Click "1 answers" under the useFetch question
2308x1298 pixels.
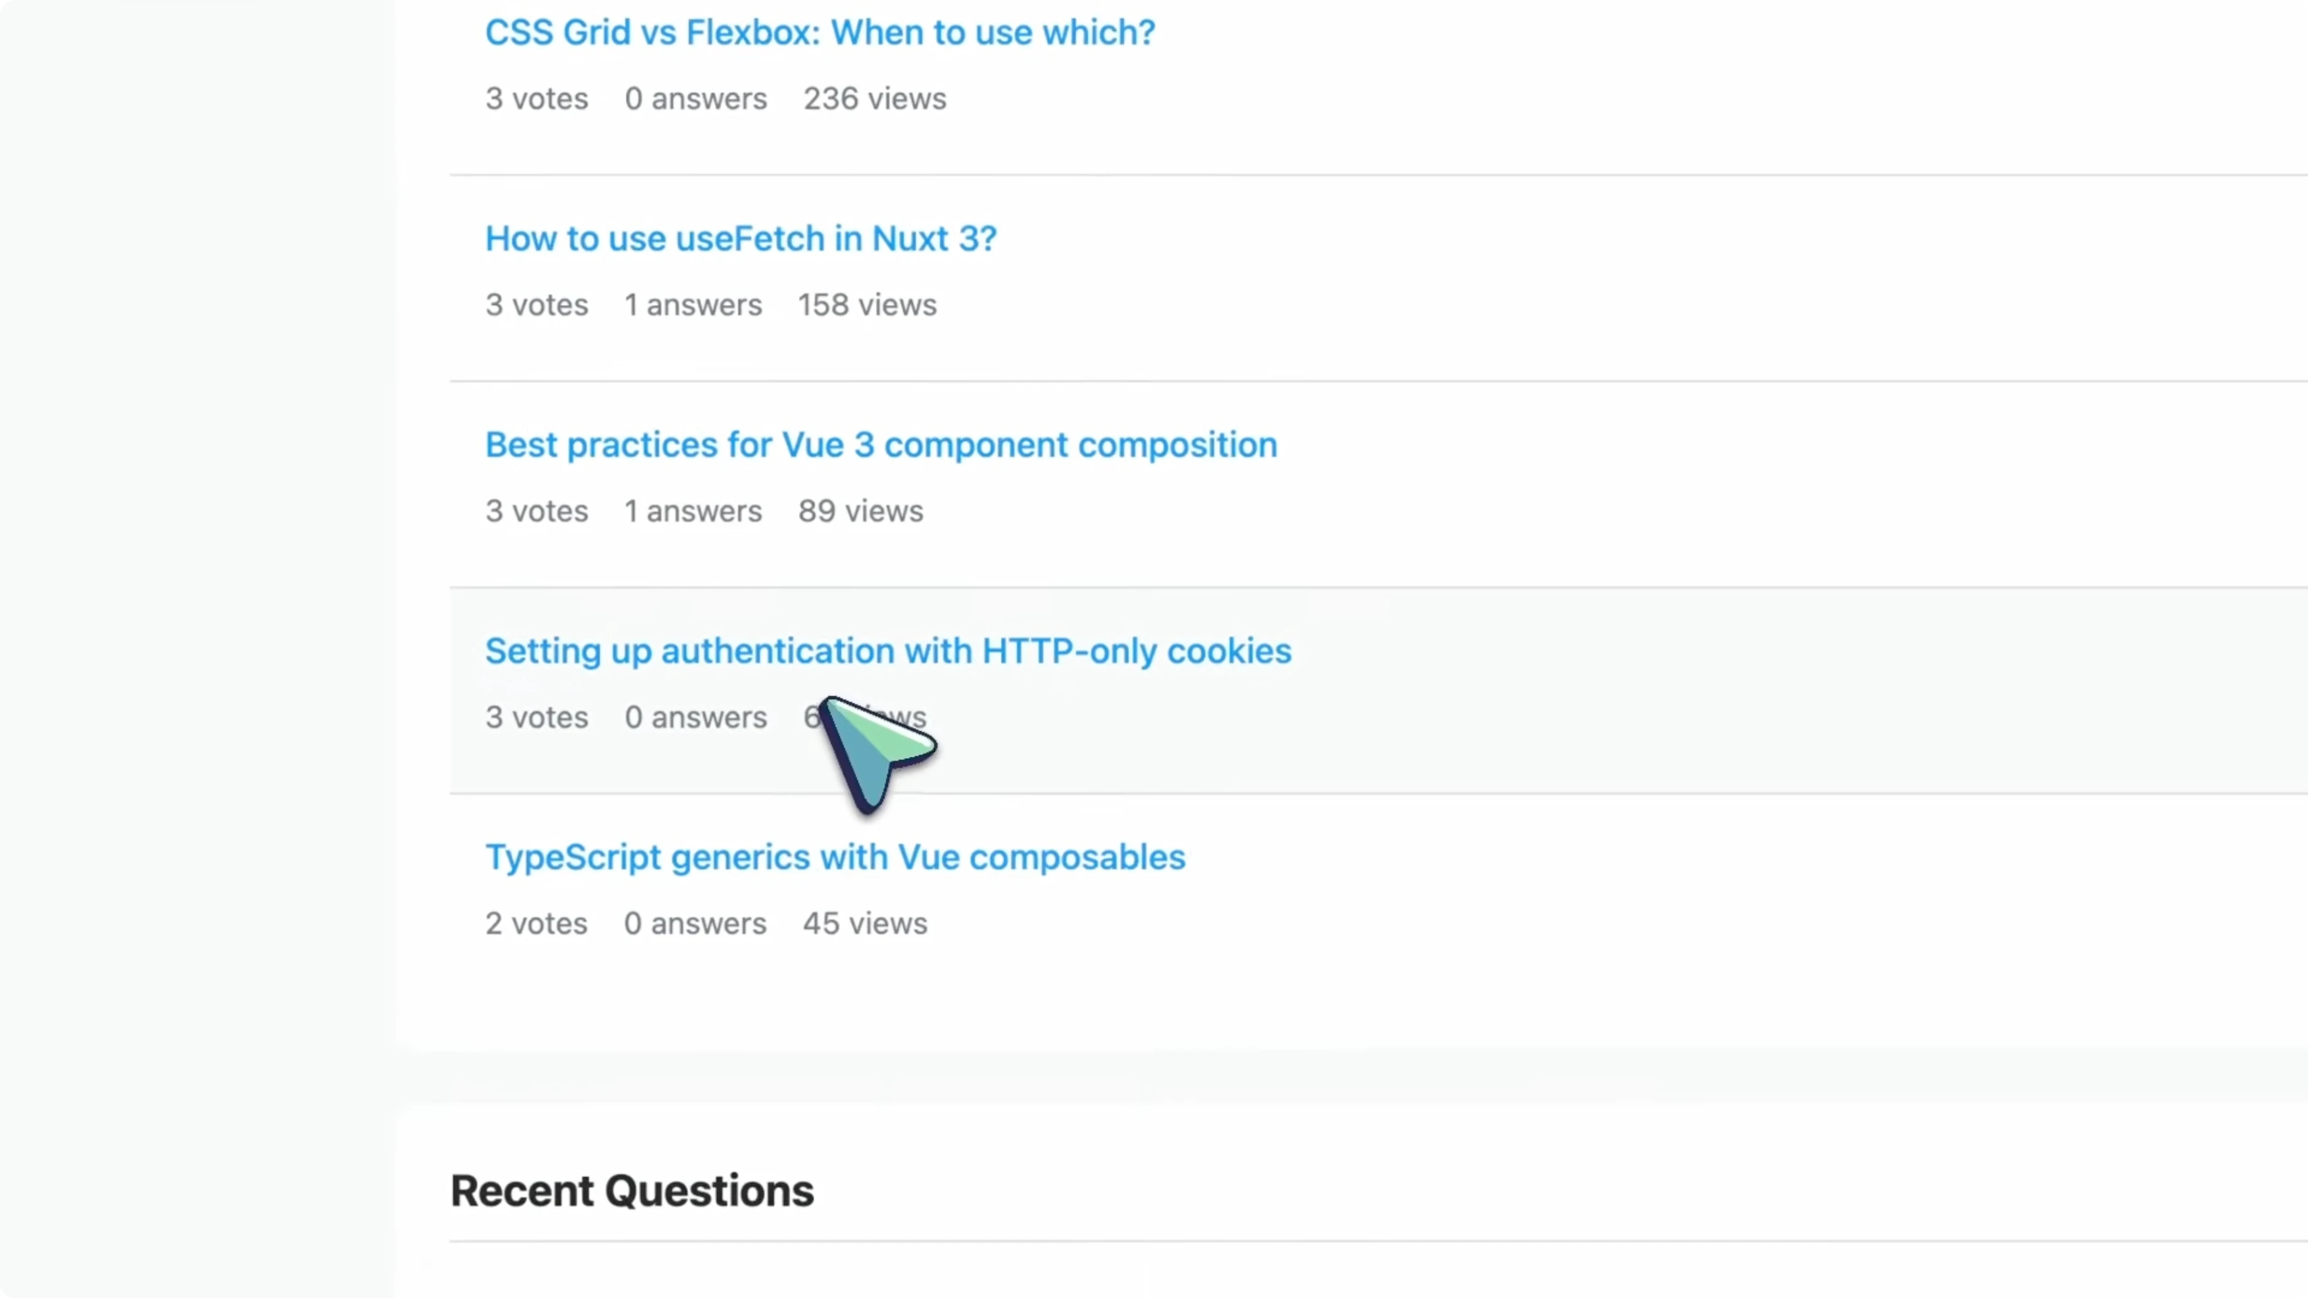tap(692, 305)
